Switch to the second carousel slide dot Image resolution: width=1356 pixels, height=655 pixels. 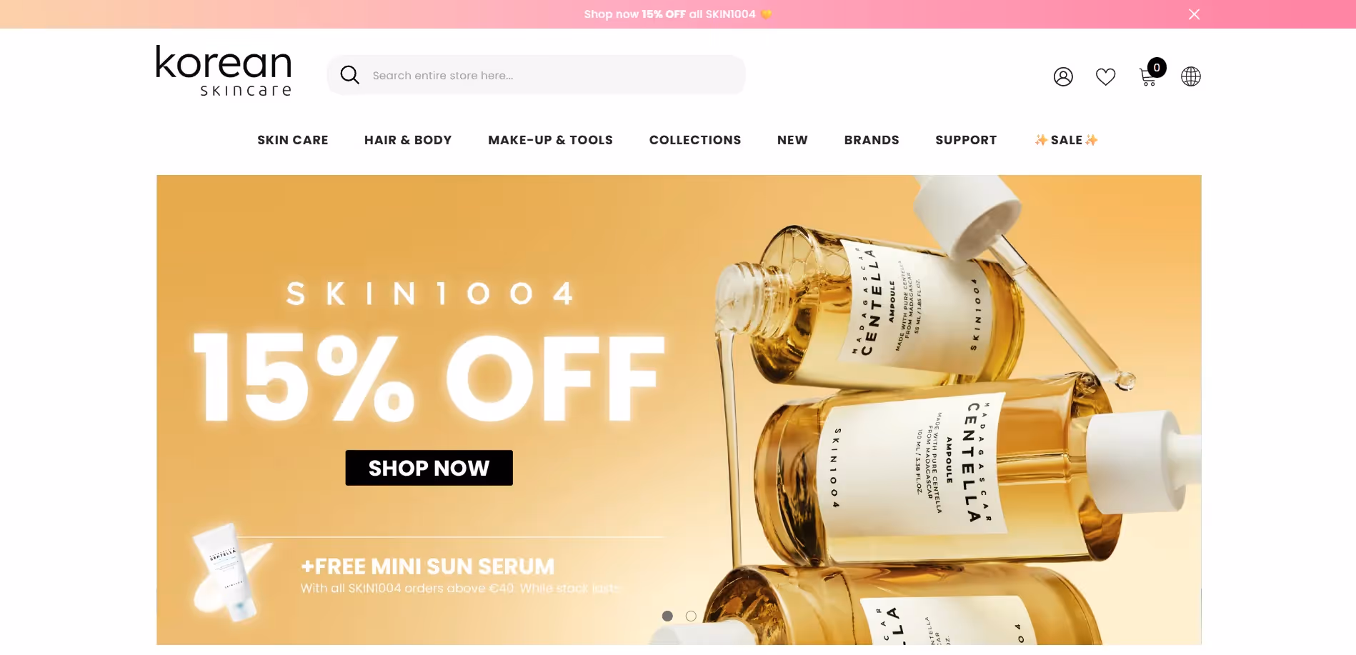pos(691,616)
